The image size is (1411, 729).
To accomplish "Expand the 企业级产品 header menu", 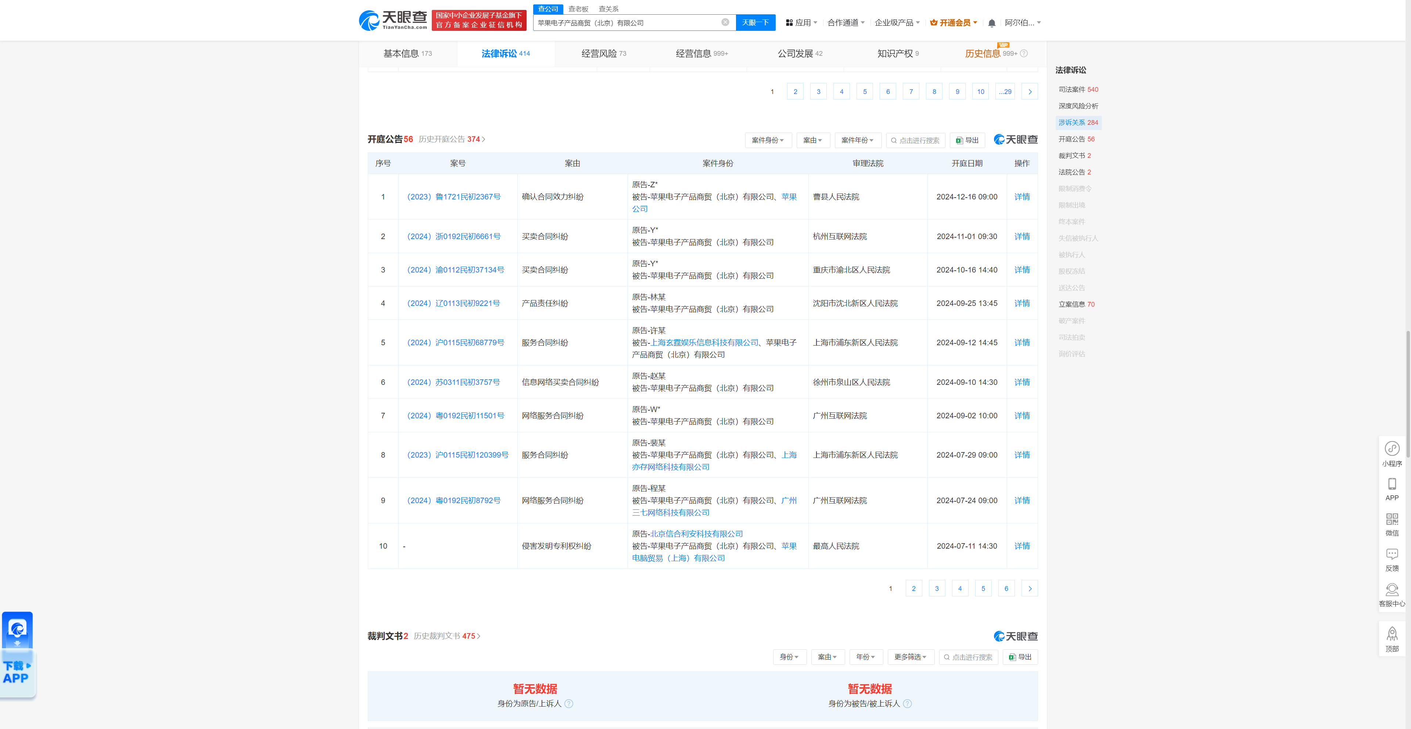I will click(x=897, y=23).
